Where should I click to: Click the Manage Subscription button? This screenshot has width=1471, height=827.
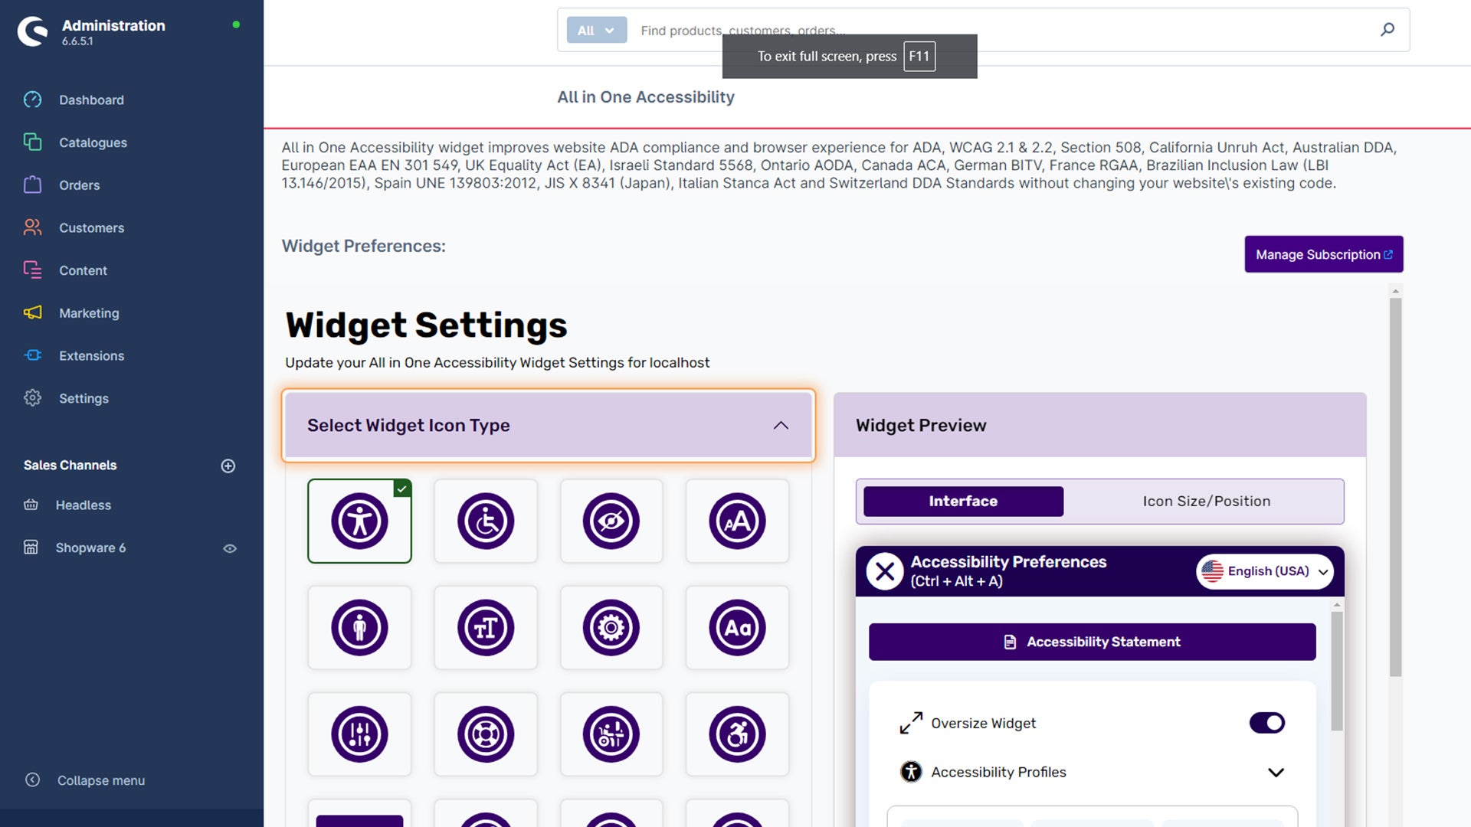[1323, 253]
